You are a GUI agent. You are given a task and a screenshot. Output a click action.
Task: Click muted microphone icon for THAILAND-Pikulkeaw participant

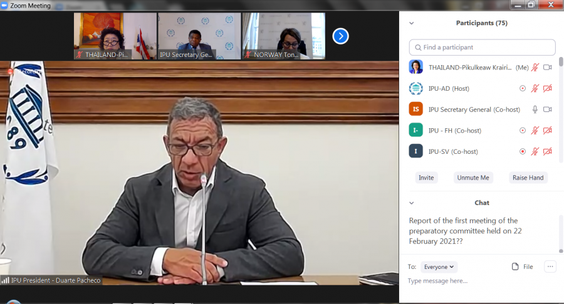click(x=535, y=68)
